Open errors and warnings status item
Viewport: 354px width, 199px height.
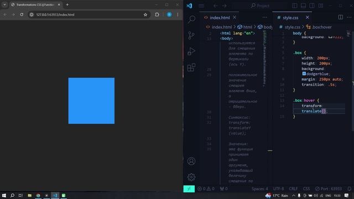coord(206,188)
